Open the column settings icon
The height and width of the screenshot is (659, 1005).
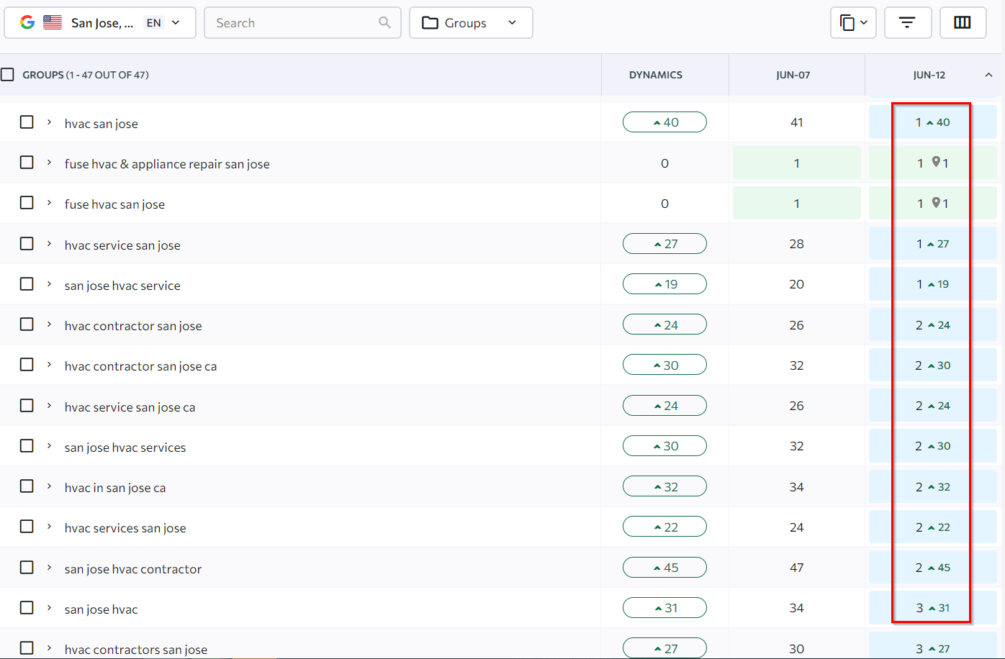pos(963,23)
